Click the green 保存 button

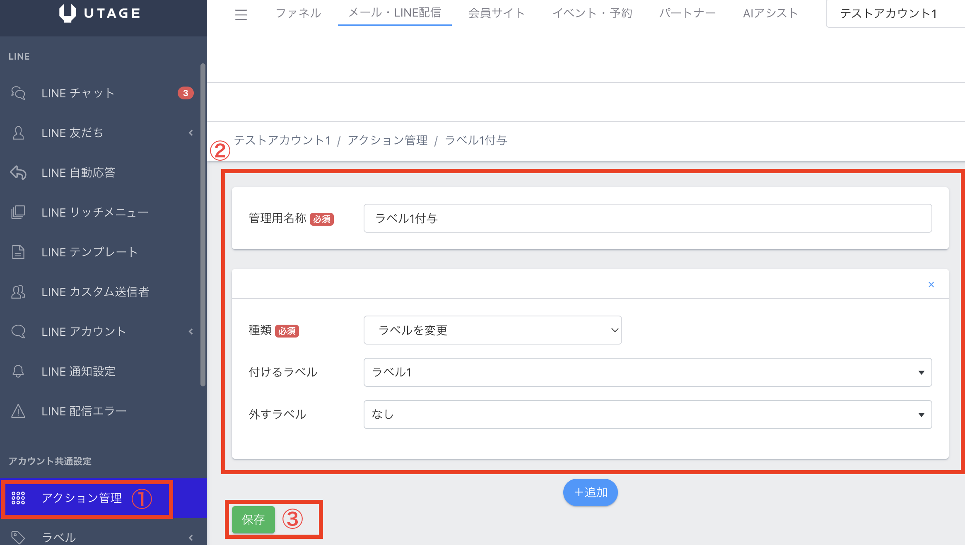coord(253,519)
